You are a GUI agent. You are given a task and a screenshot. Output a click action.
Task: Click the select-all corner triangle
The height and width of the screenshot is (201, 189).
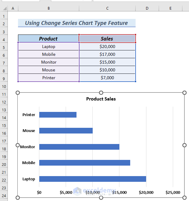(4, 8)
